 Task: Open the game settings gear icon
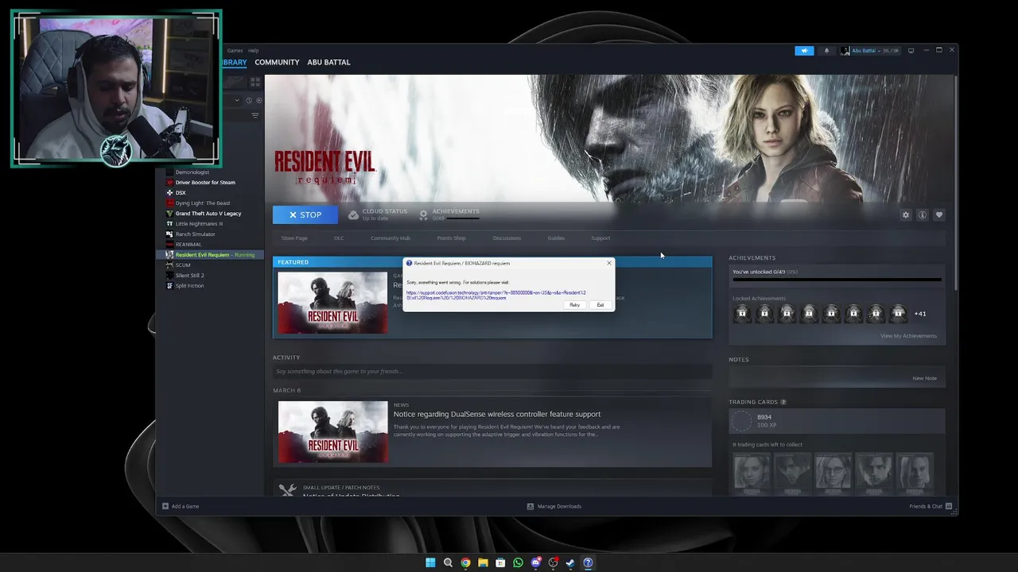[x=905, y=215]
